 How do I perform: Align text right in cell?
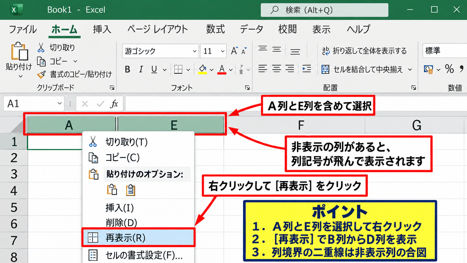290,68
